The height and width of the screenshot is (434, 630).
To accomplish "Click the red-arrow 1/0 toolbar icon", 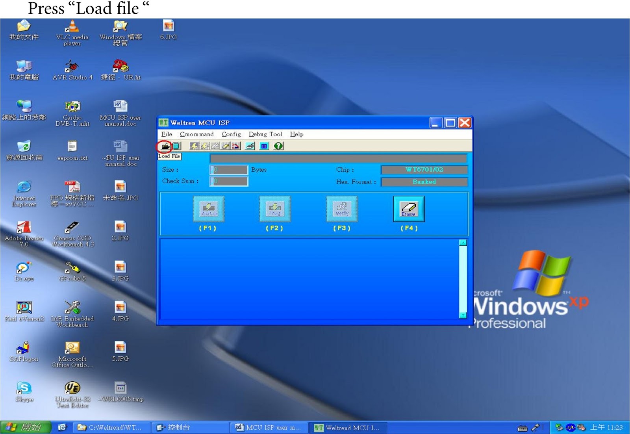I will point(235,146).
